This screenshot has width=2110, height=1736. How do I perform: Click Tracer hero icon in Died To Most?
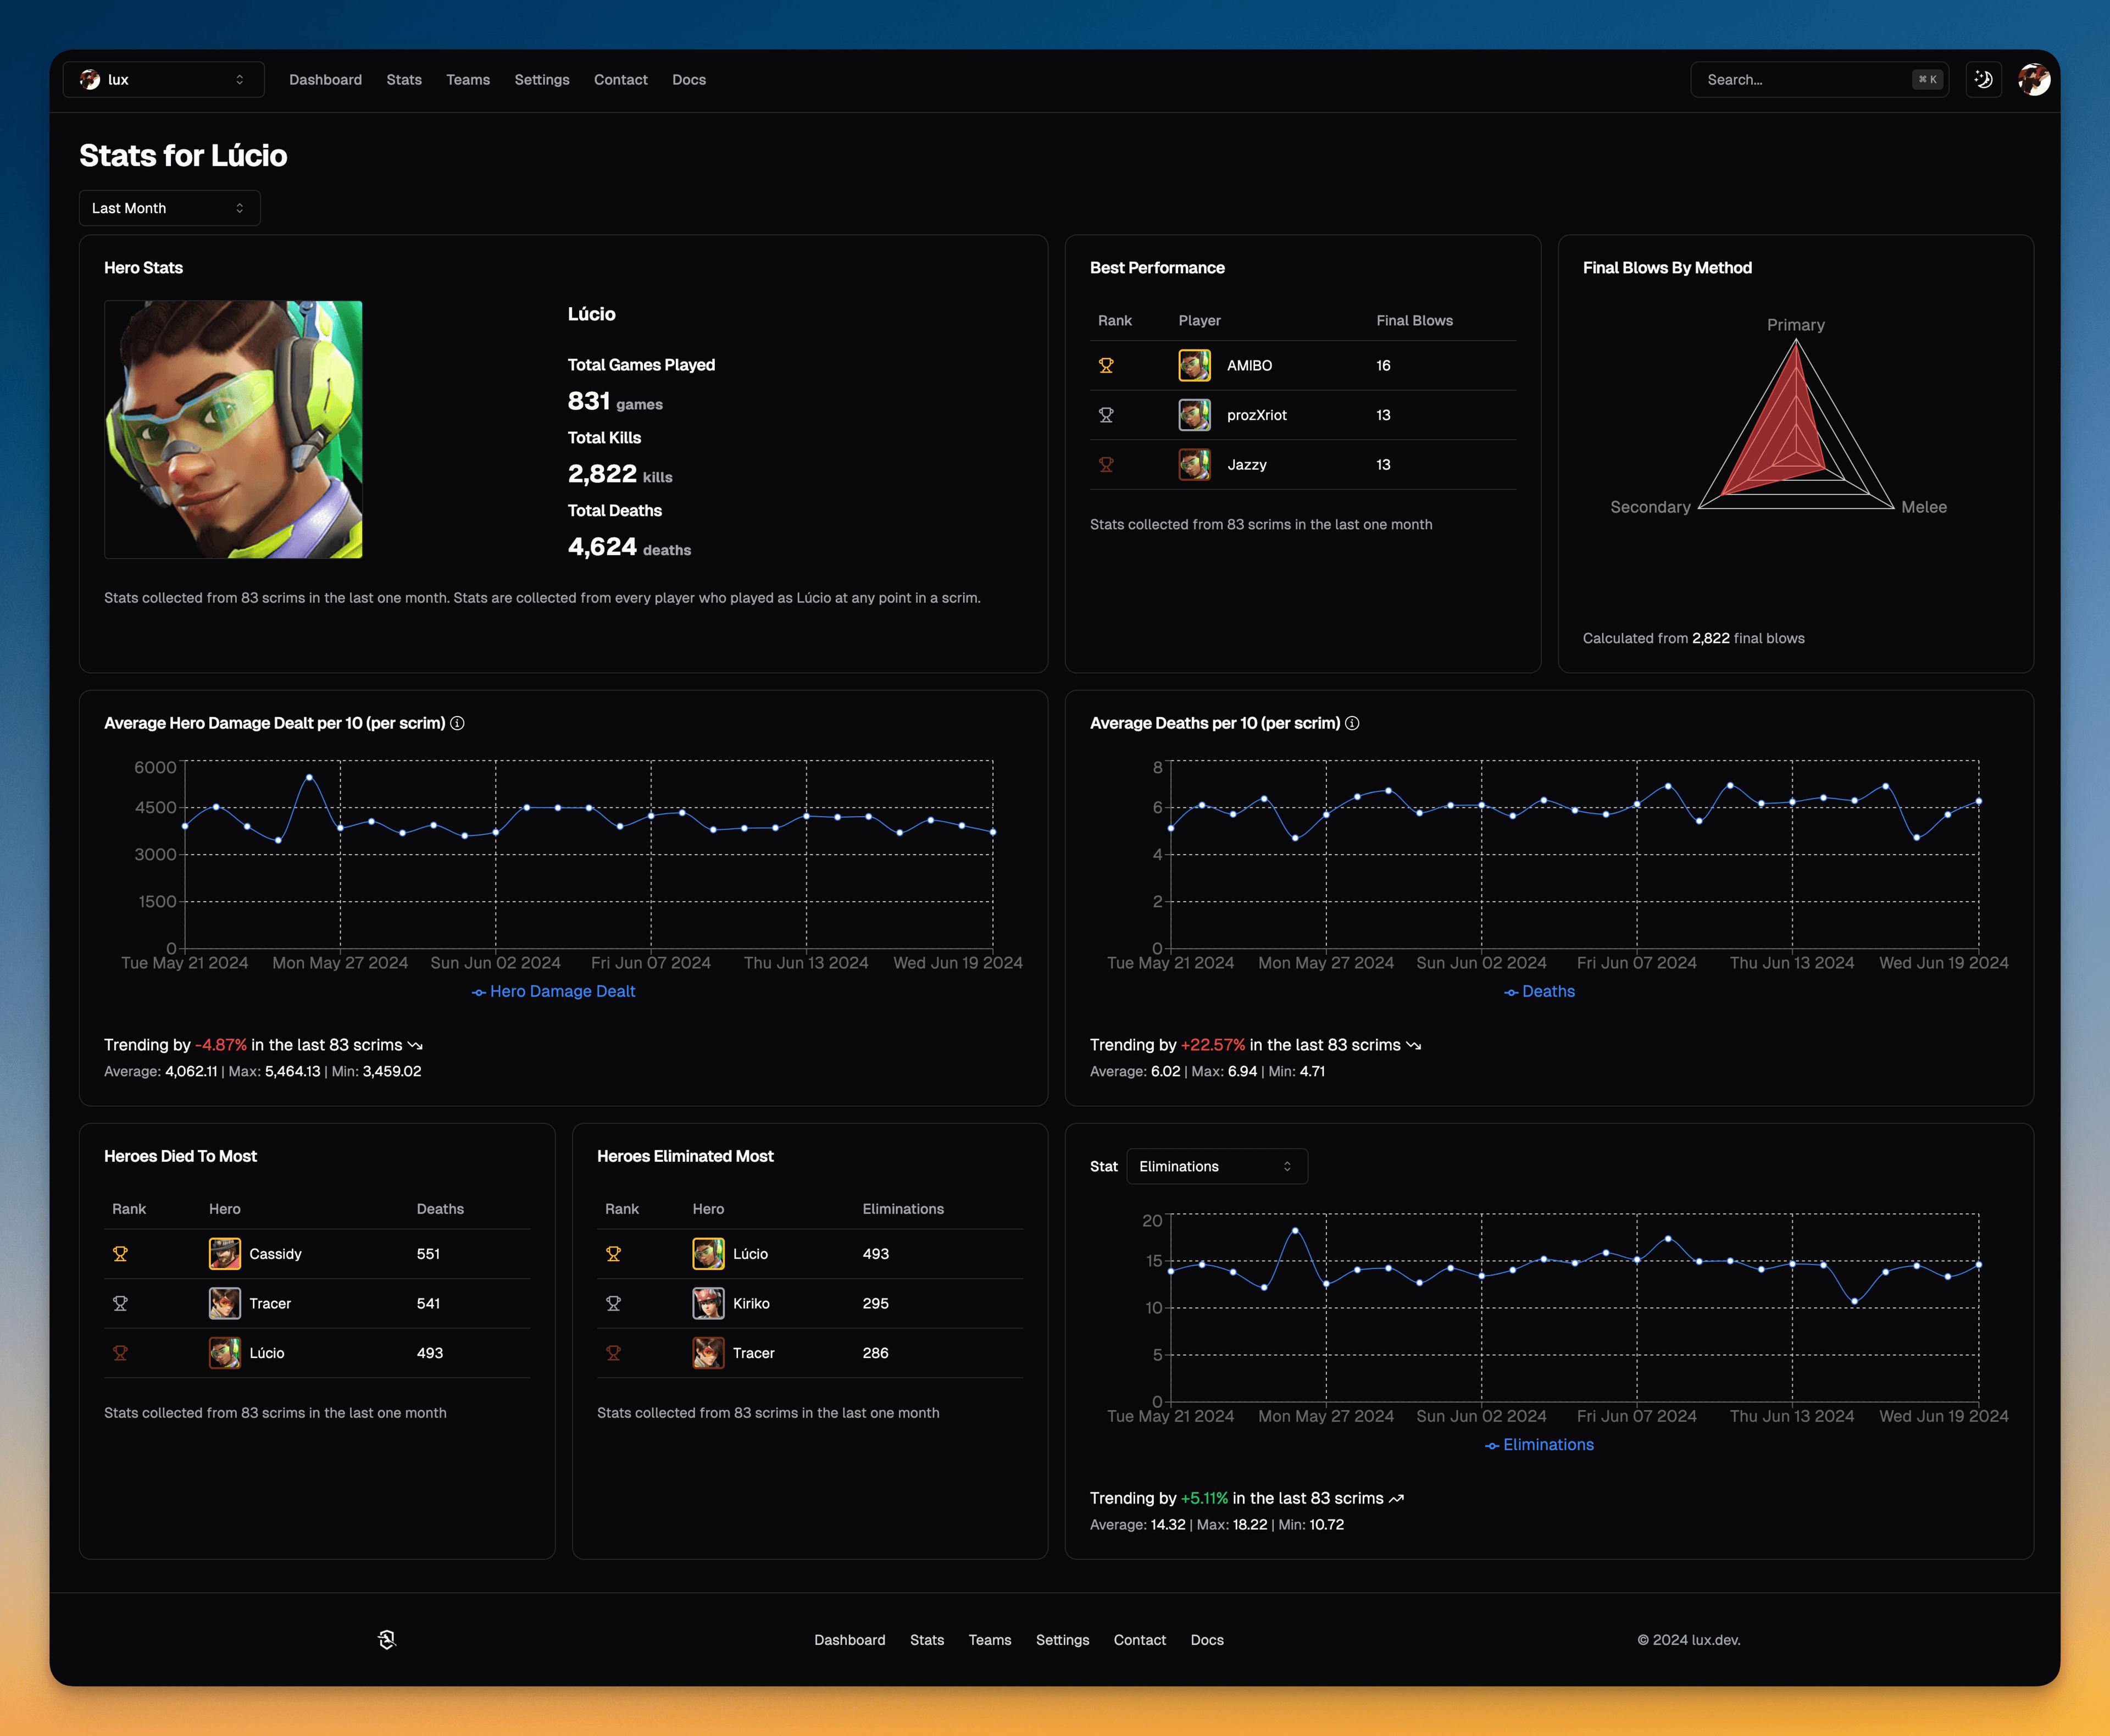225,1303
